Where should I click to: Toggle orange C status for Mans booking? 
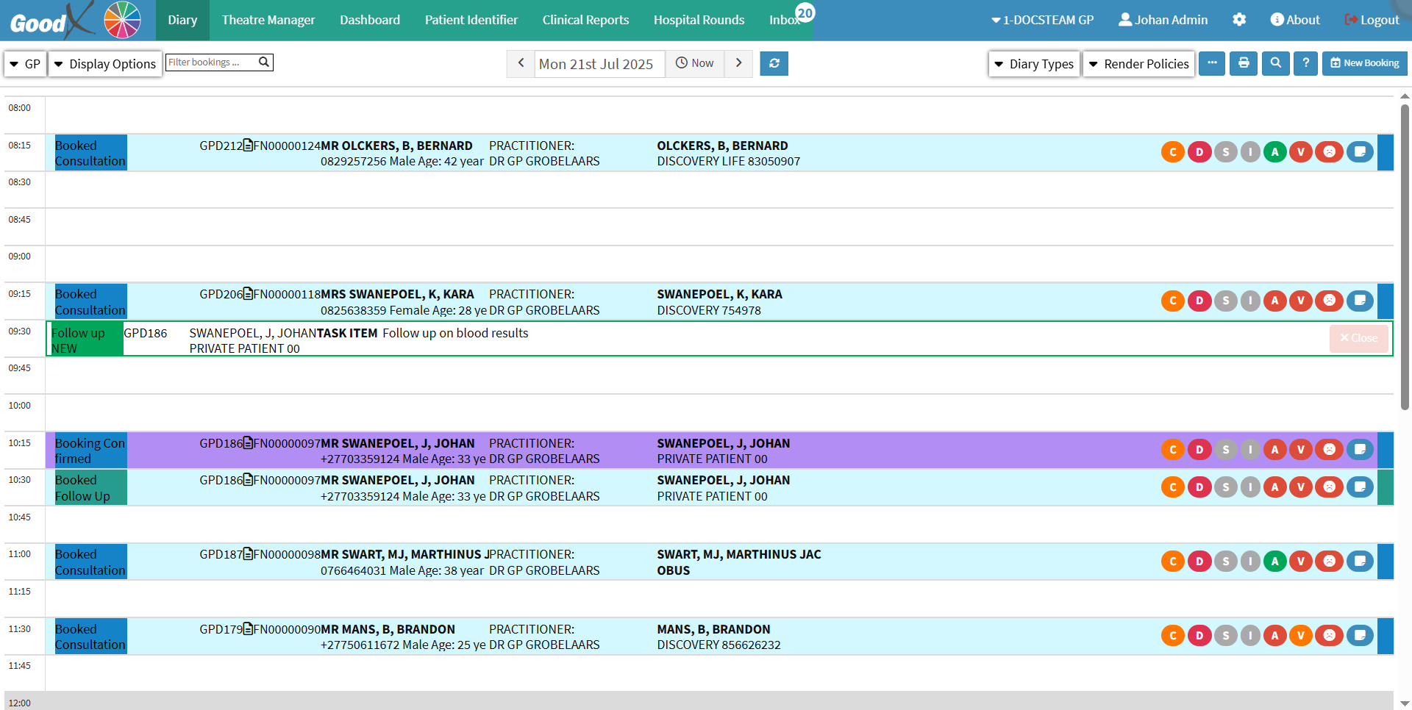click(1173, 636)
